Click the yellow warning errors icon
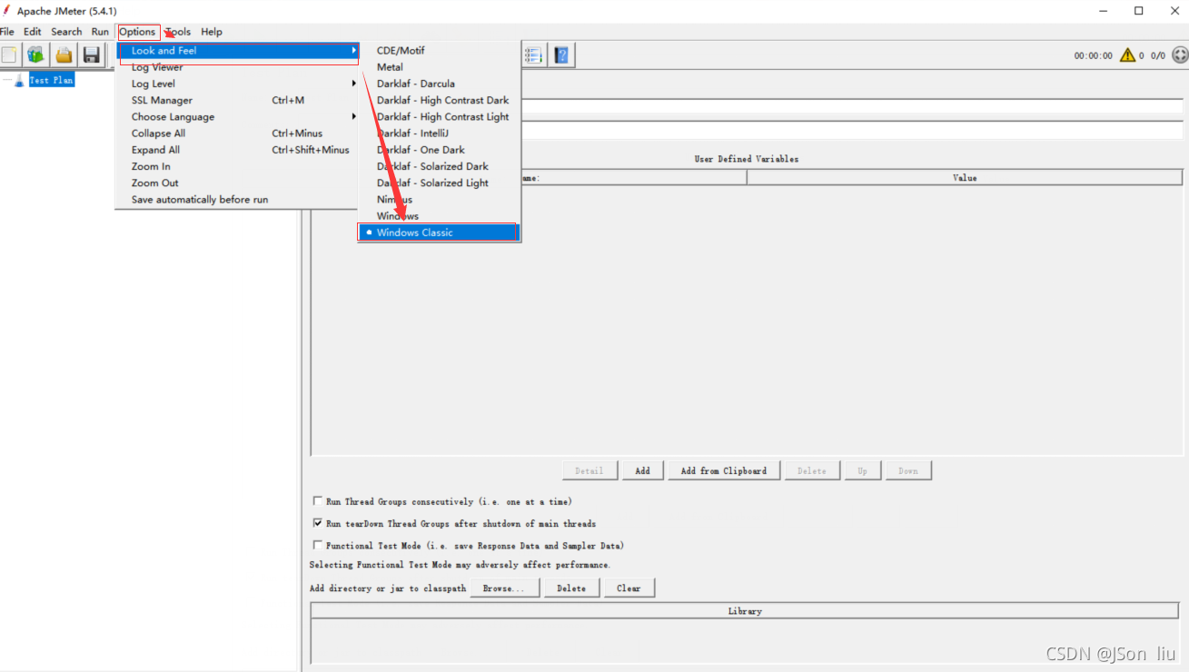The height and width of the screenshot is (672, 1189). click(1127, 55)
